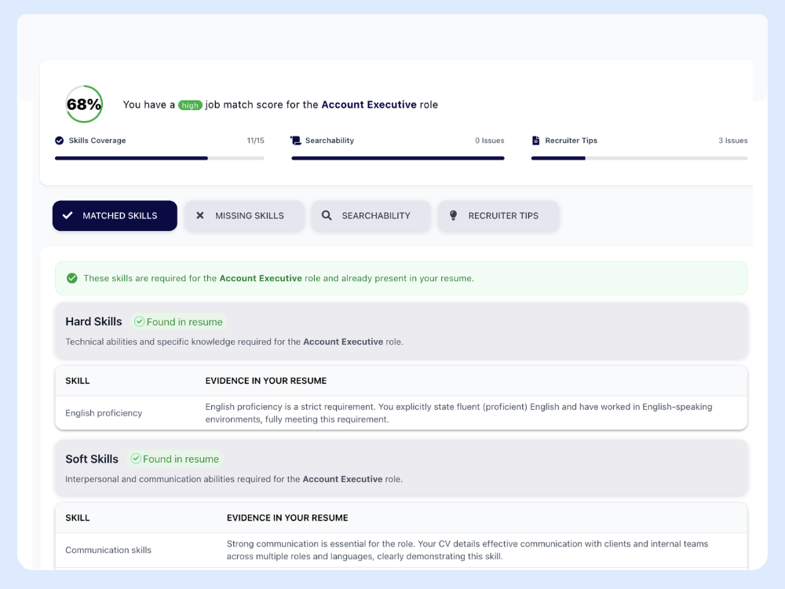
Task: Click the Searchability summary icon
Action: click(x=296, y=141)
